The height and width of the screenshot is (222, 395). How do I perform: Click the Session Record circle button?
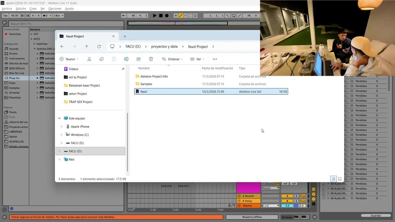[195, 15]
